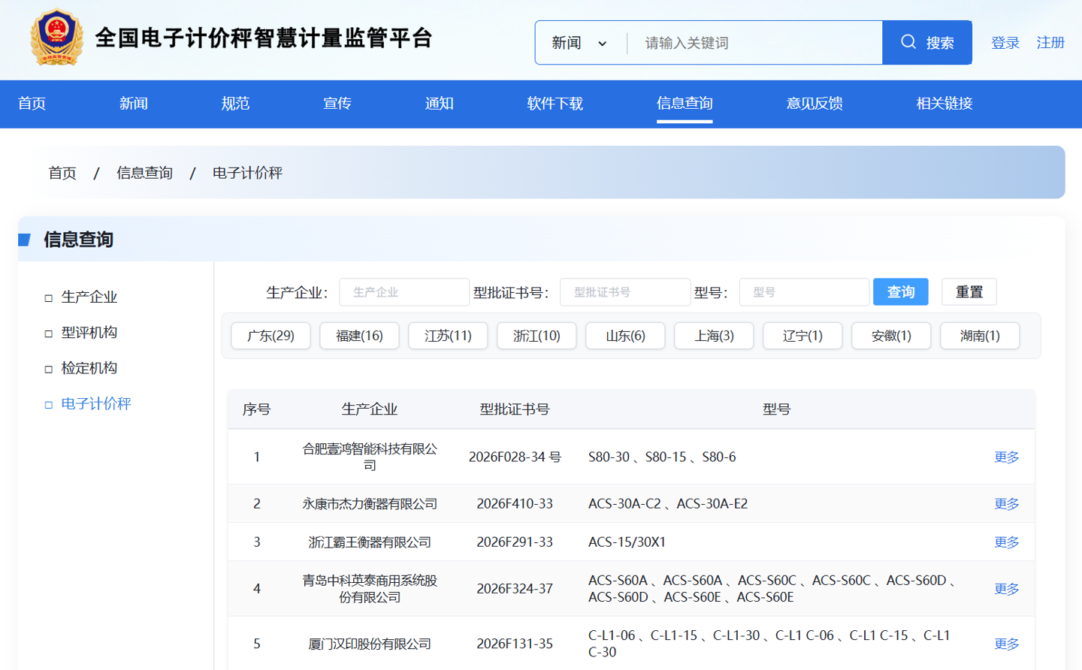Filter by 福建(16)
1082x670 pixels.
click(359, 336)
